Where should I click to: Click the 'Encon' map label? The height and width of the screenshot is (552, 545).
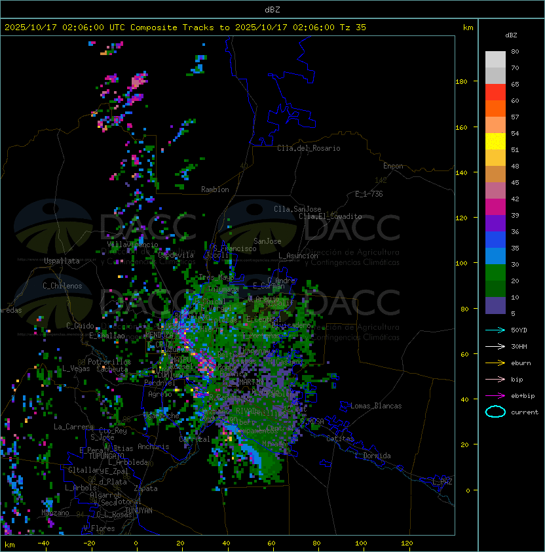(x=393, y=166)
